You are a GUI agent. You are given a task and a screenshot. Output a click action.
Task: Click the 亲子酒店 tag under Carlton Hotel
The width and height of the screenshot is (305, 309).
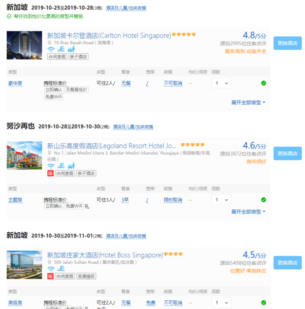78,57
